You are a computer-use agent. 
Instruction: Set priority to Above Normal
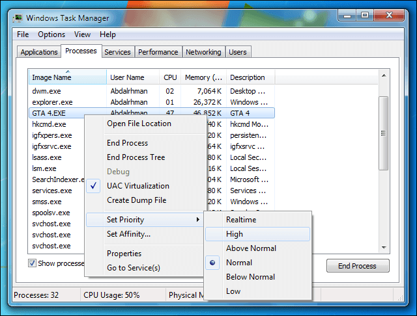258,248
